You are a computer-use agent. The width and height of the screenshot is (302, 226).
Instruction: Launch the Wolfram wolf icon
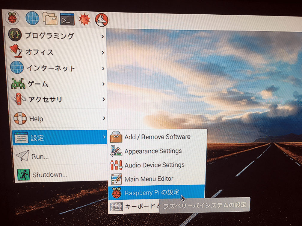102,20
